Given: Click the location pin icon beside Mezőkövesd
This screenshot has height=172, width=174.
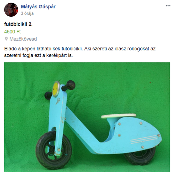Looking at the screenshot, I should pos(6,39).
